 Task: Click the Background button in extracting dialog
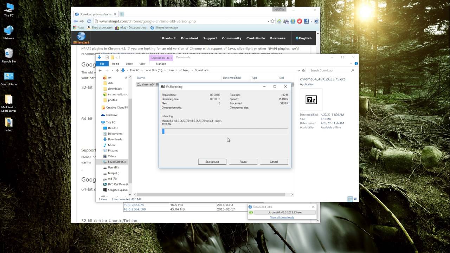click(x=212, y=162)
